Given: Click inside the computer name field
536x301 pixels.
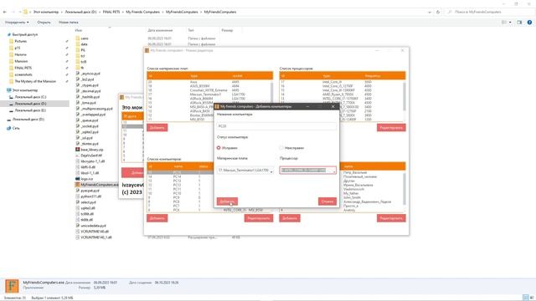Looking at the screenshot, I should point(276,126).
